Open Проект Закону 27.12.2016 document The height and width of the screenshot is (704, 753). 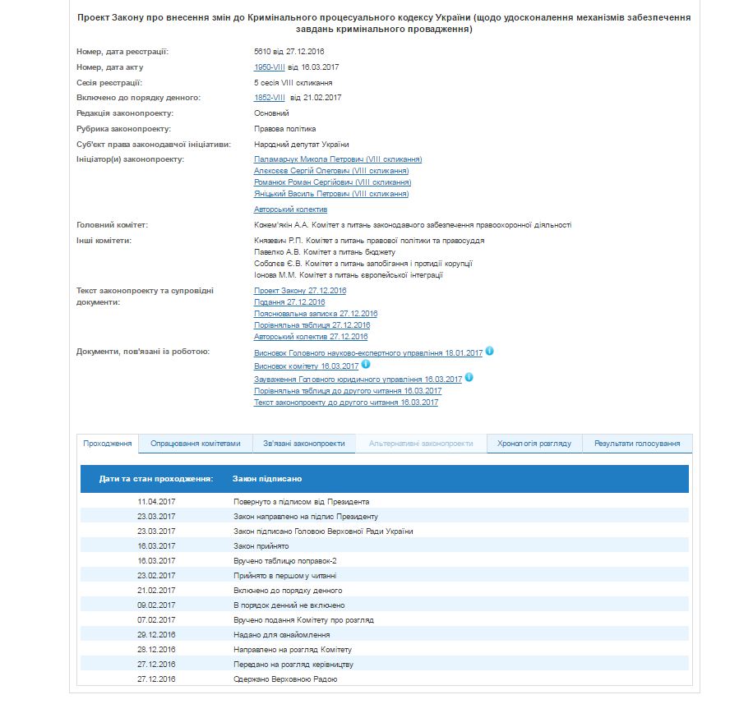coord(300,291)
